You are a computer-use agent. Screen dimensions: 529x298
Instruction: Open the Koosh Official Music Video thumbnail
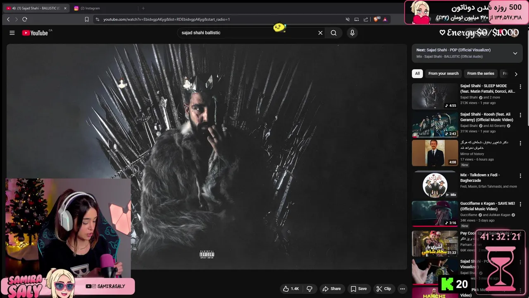[x=435, y=125]
